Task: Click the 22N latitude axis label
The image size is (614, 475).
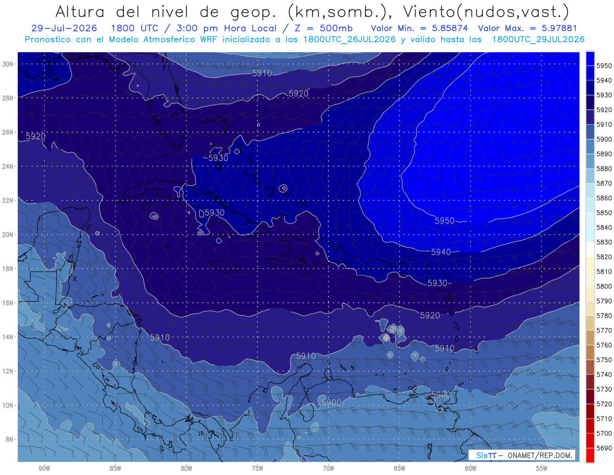Action: tap(8, 200)
